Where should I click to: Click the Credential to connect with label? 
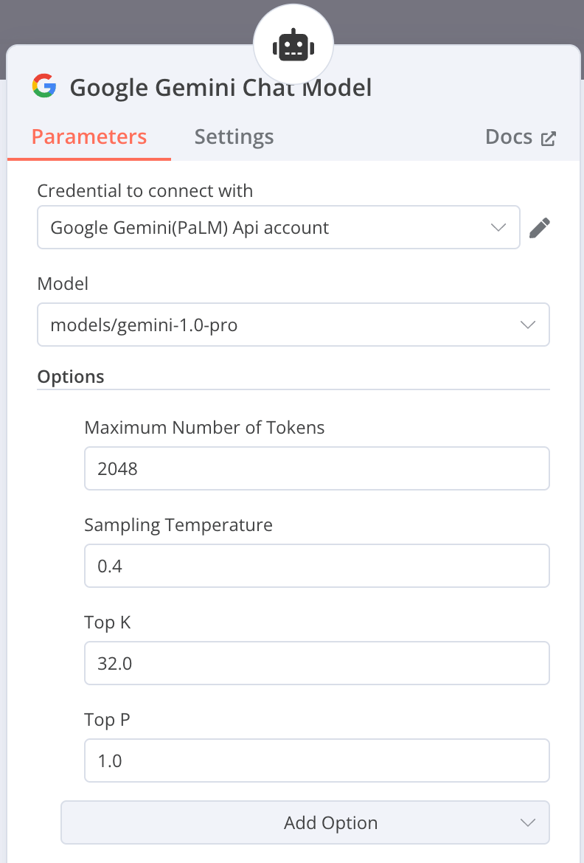(145, 191)
